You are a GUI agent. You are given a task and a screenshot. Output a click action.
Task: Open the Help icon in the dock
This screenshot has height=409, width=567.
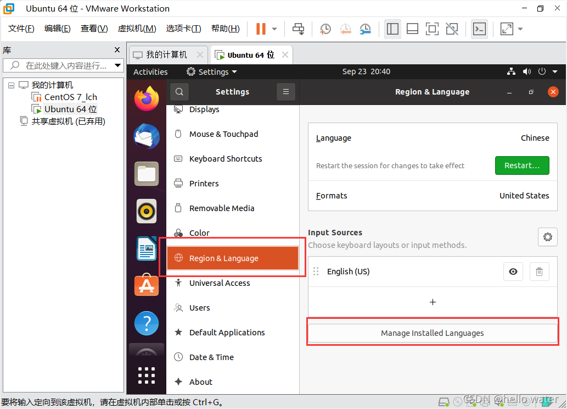pos(147,323)
